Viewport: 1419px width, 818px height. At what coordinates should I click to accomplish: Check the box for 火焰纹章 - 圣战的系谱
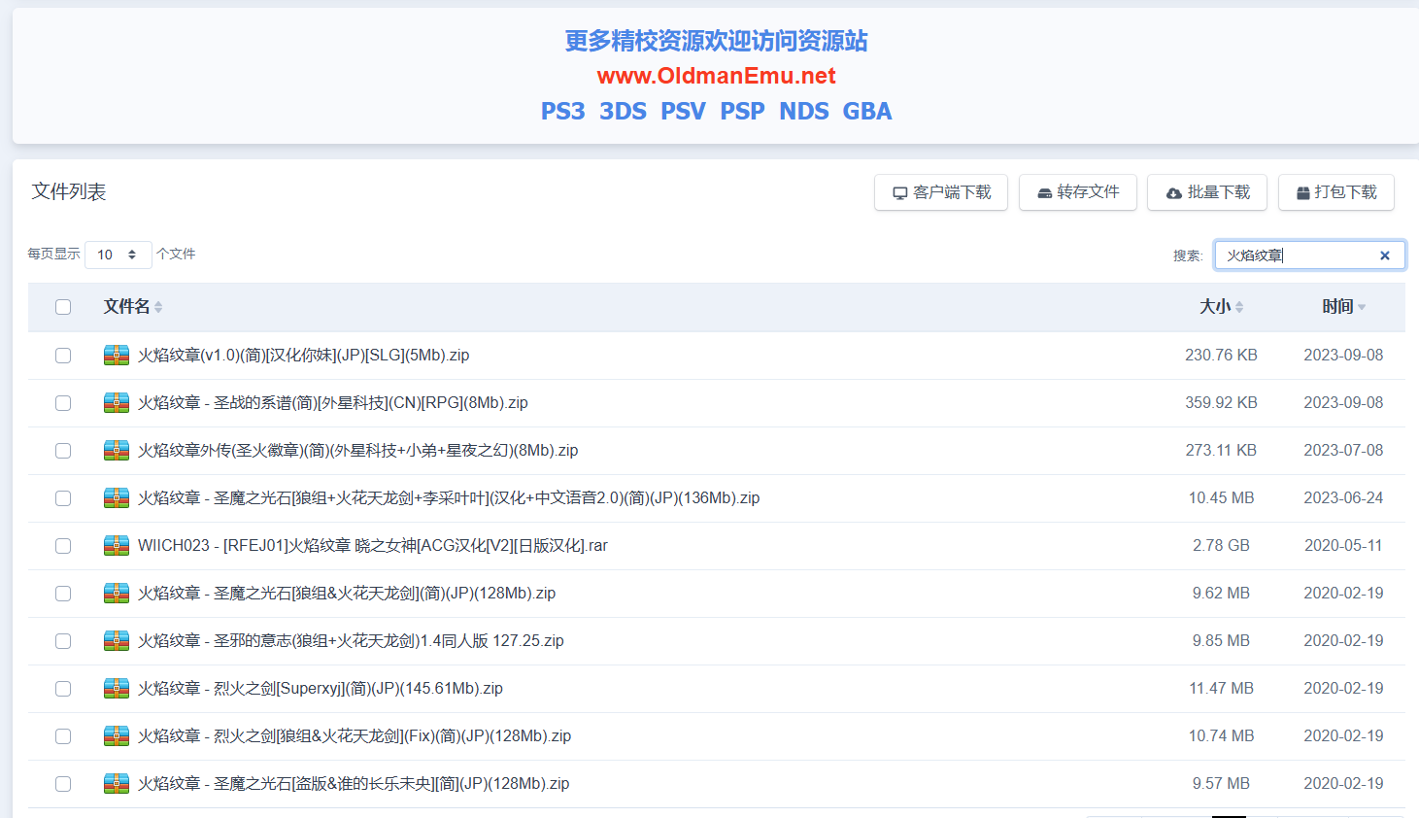[x=63, y=403]
